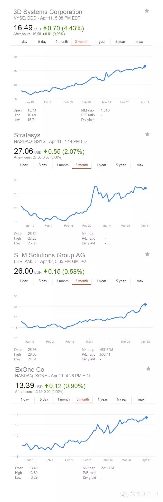Show max range for Stratasys chart
Image resolution: width=163 pixels, height=502 pixels.
(x=140, y=165)
